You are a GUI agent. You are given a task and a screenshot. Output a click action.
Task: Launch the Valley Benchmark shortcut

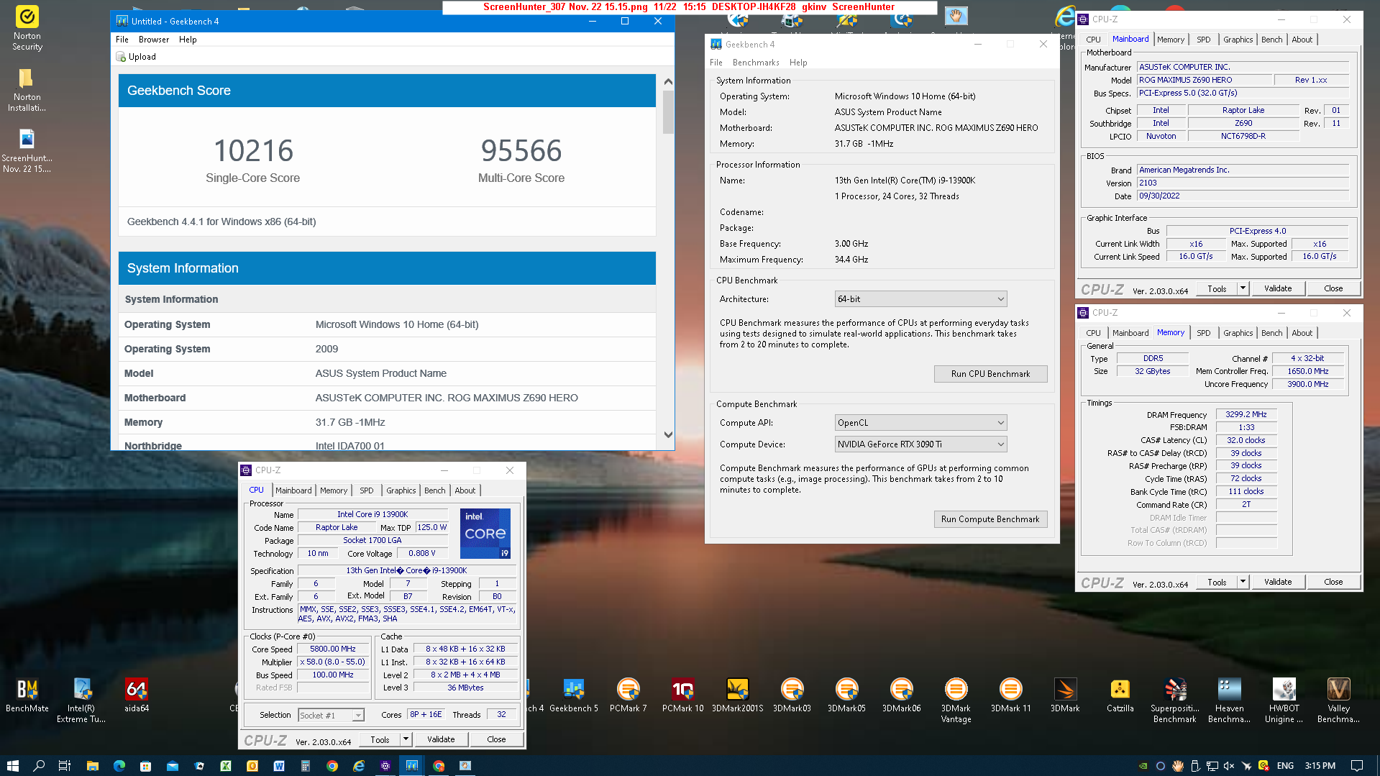coord(1338,700)
